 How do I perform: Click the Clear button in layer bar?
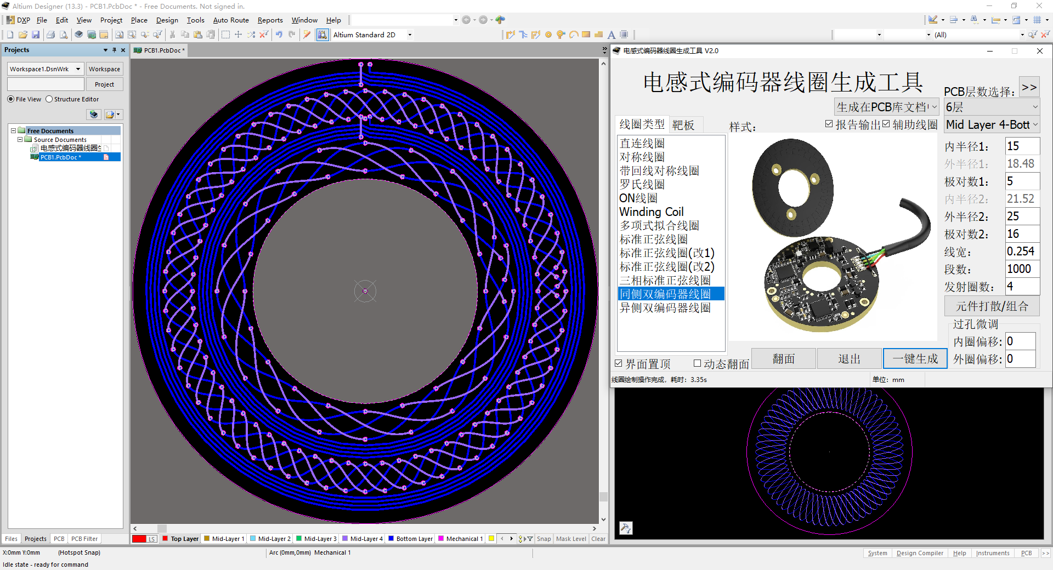tap(598, 539)
